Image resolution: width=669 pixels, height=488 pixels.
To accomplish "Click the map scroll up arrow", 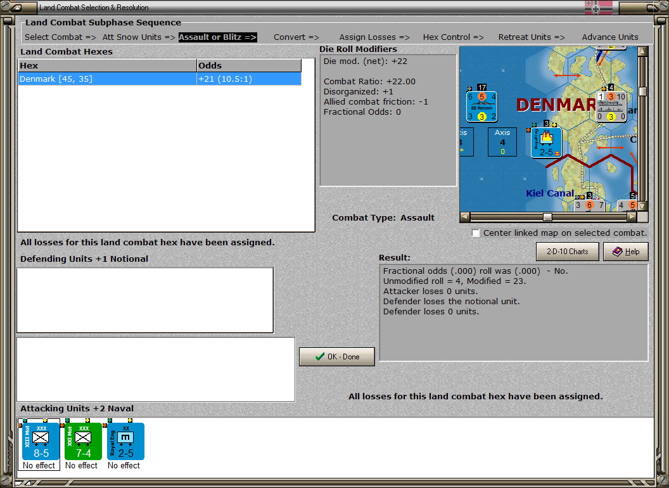I will [642, 51].
